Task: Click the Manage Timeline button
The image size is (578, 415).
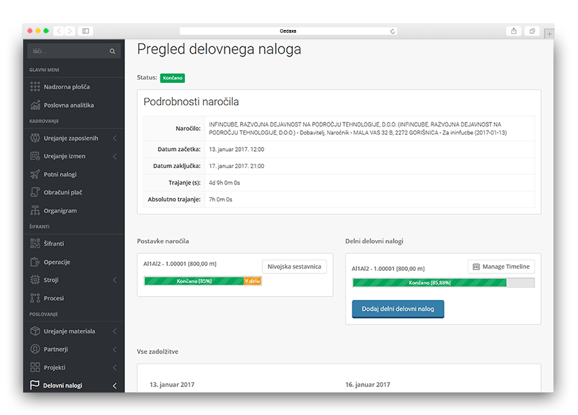Action: 501,267
